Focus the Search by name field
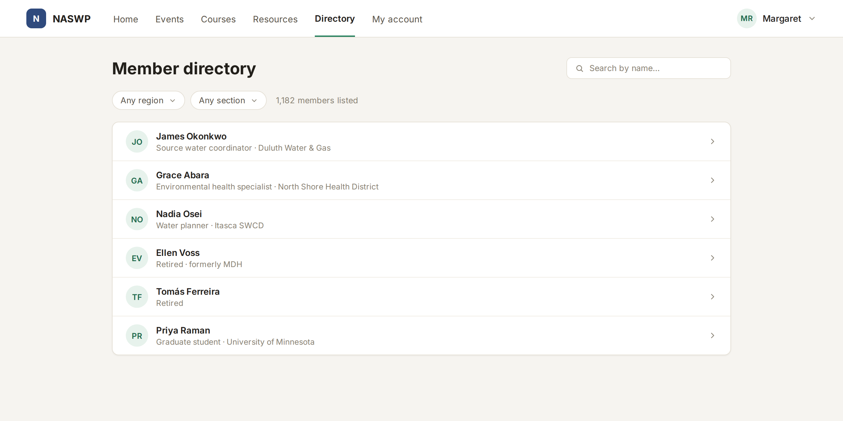The width and height of the screenshot is (843, 421). [648, 68]
